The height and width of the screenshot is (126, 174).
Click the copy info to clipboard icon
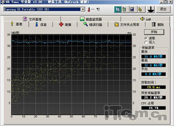point(118,9)
